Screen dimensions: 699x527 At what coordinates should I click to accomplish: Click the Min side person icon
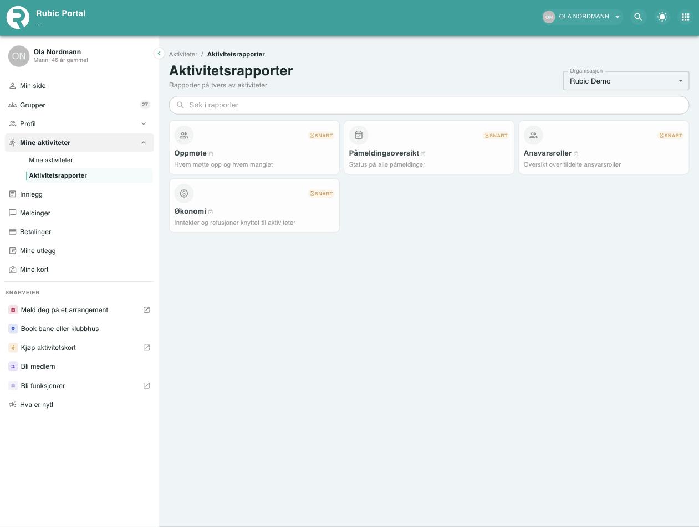point(13,86)
